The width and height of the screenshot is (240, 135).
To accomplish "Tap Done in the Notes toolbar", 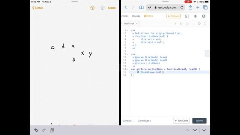I will point(112,8).
